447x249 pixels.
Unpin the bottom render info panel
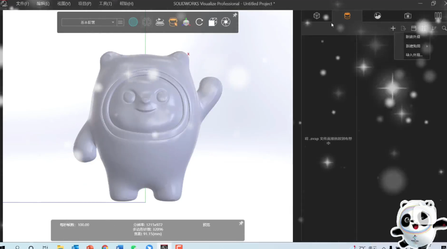click(x=241, y=223)
